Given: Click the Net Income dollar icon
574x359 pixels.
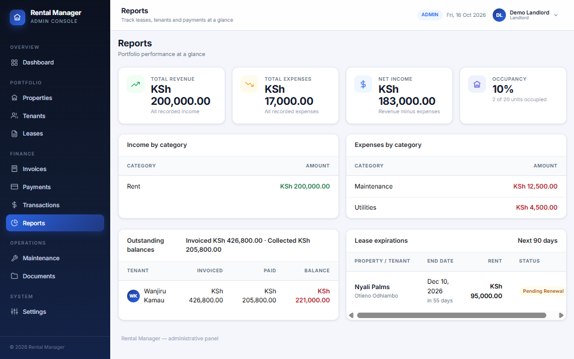Looking at the screenshot, I should (363, 84).
